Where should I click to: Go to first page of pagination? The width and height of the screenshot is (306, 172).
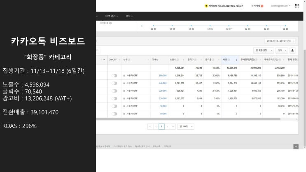[x=150, y=127]
